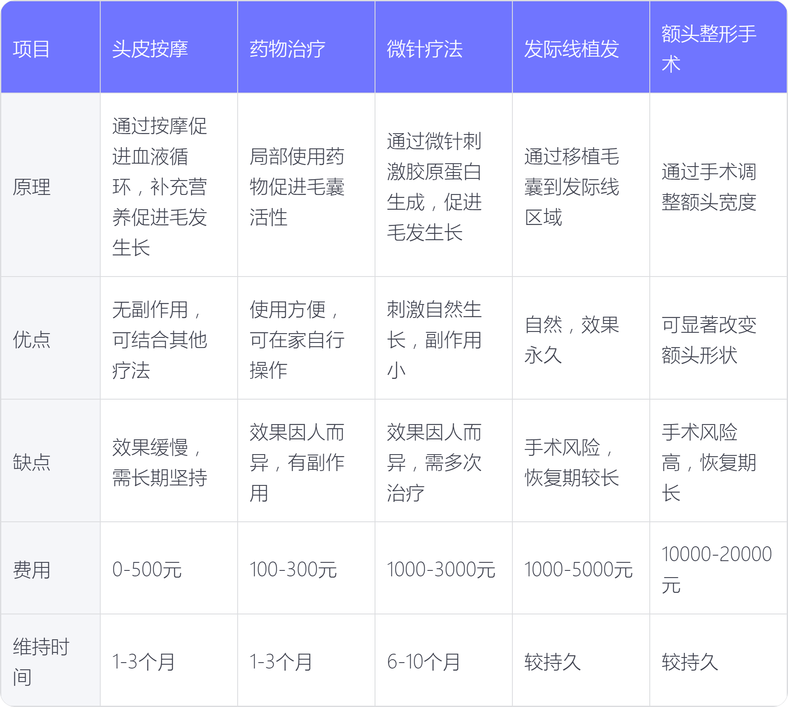The image size is (788, 707).
Task: Click the 效果缓慢，需长期坚持 cell
Action: click(159, 462)
